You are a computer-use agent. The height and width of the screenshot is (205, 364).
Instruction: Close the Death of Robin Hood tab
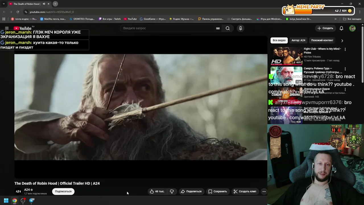48,4
